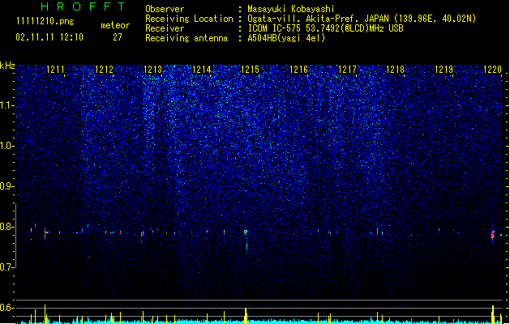Click the date stamp 02.11.11 12:10
This screenshot has height=324, width=510.
click(49, 37)
